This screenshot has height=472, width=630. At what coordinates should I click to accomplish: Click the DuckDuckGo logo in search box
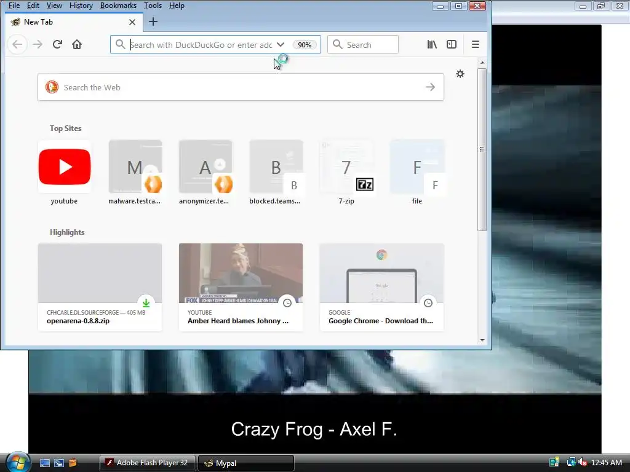pos(52,87)
